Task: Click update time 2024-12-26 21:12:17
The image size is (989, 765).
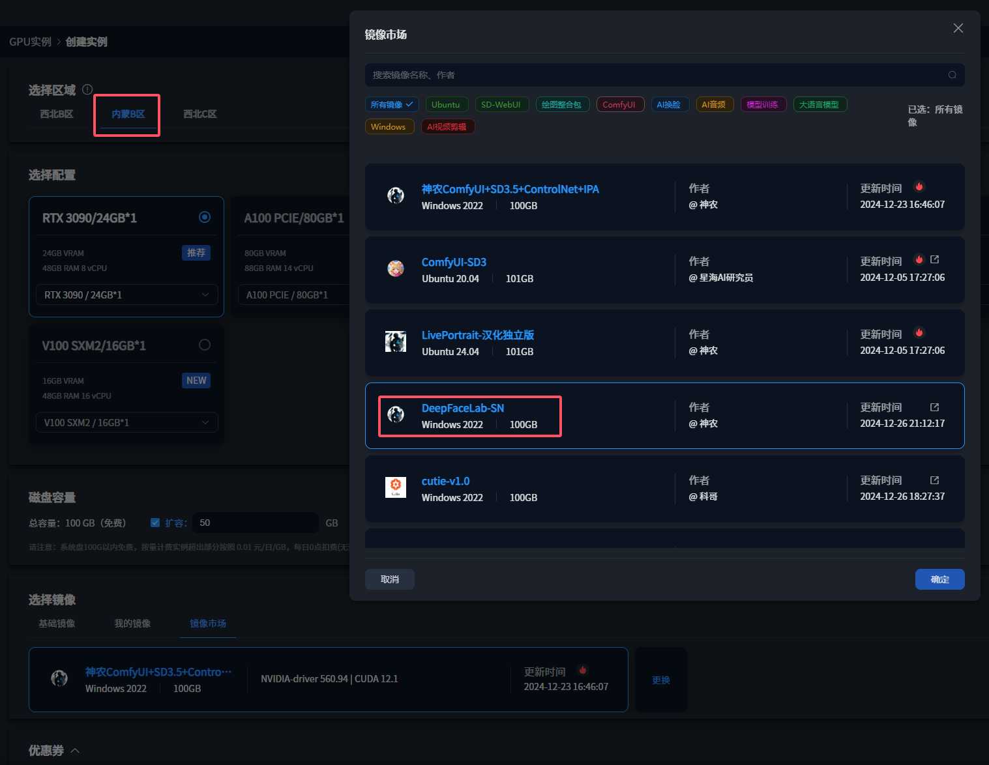Action: 902,424
